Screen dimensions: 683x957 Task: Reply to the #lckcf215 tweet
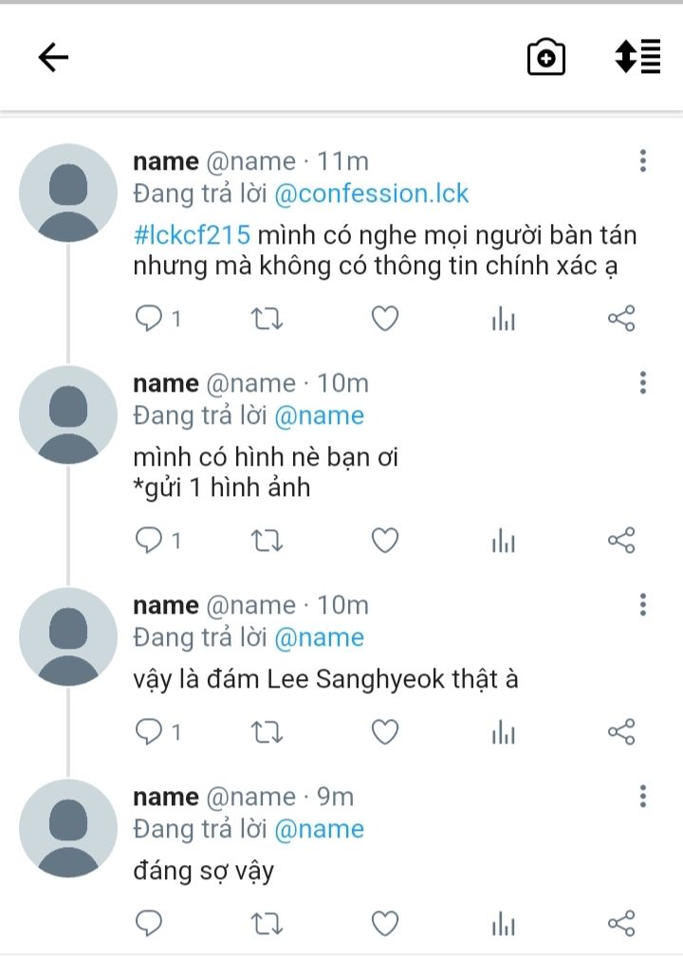point(150,319)
